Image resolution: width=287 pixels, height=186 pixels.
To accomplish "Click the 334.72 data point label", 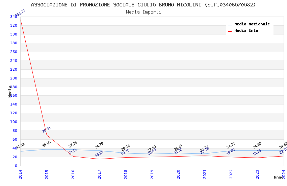I will click(x=20, y=13).
